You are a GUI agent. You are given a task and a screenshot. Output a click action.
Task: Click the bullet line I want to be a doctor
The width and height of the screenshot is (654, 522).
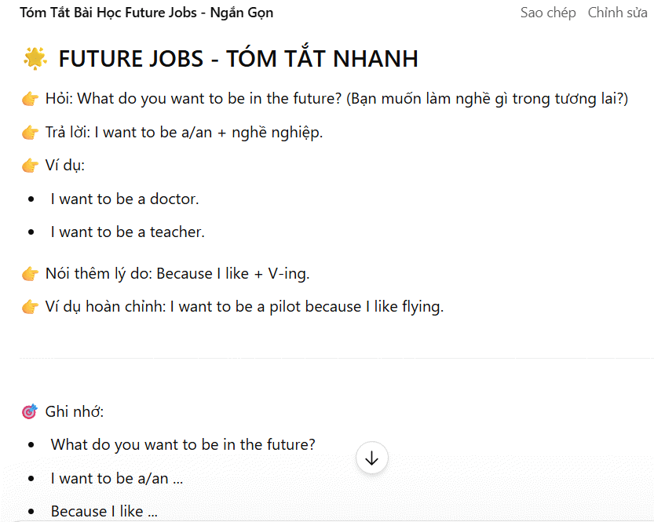coord(125,199)
